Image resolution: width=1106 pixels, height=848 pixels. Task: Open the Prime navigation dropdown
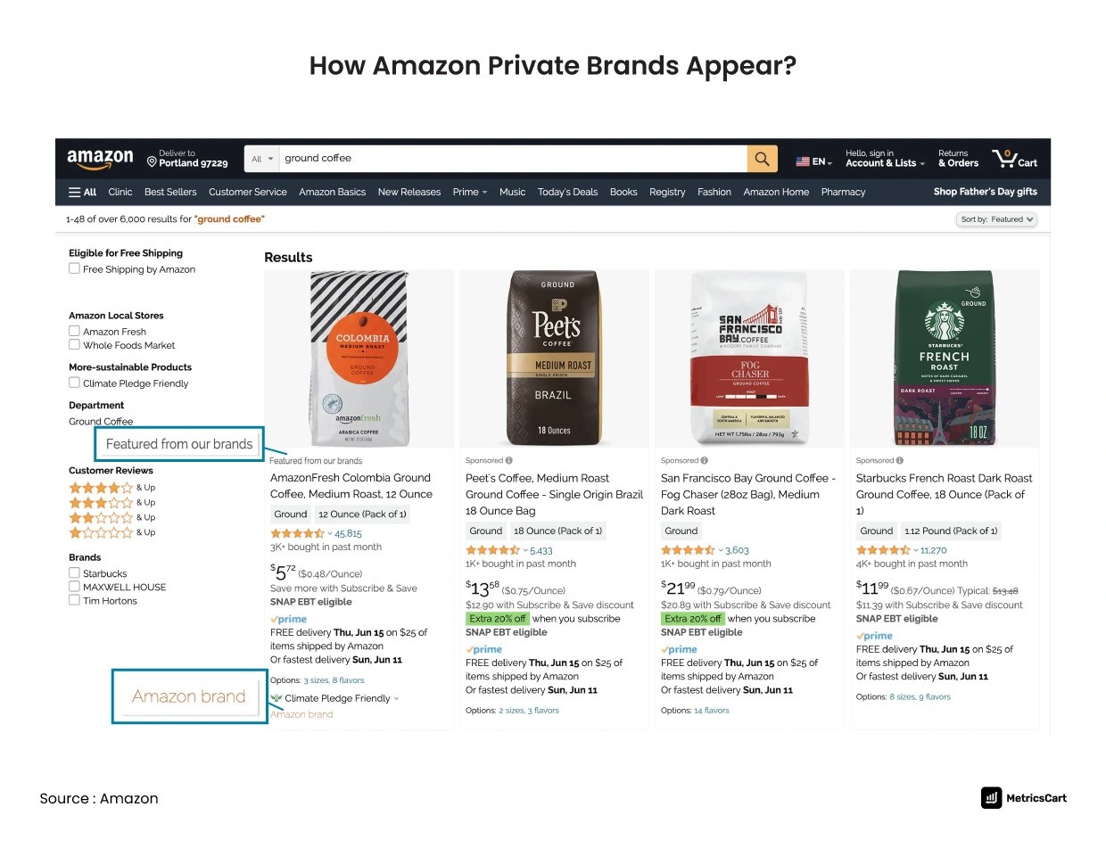pos(469,192)
